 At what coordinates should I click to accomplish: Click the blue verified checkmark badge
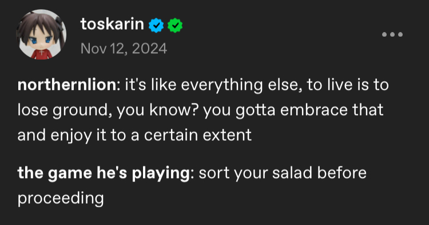point(156,25)
